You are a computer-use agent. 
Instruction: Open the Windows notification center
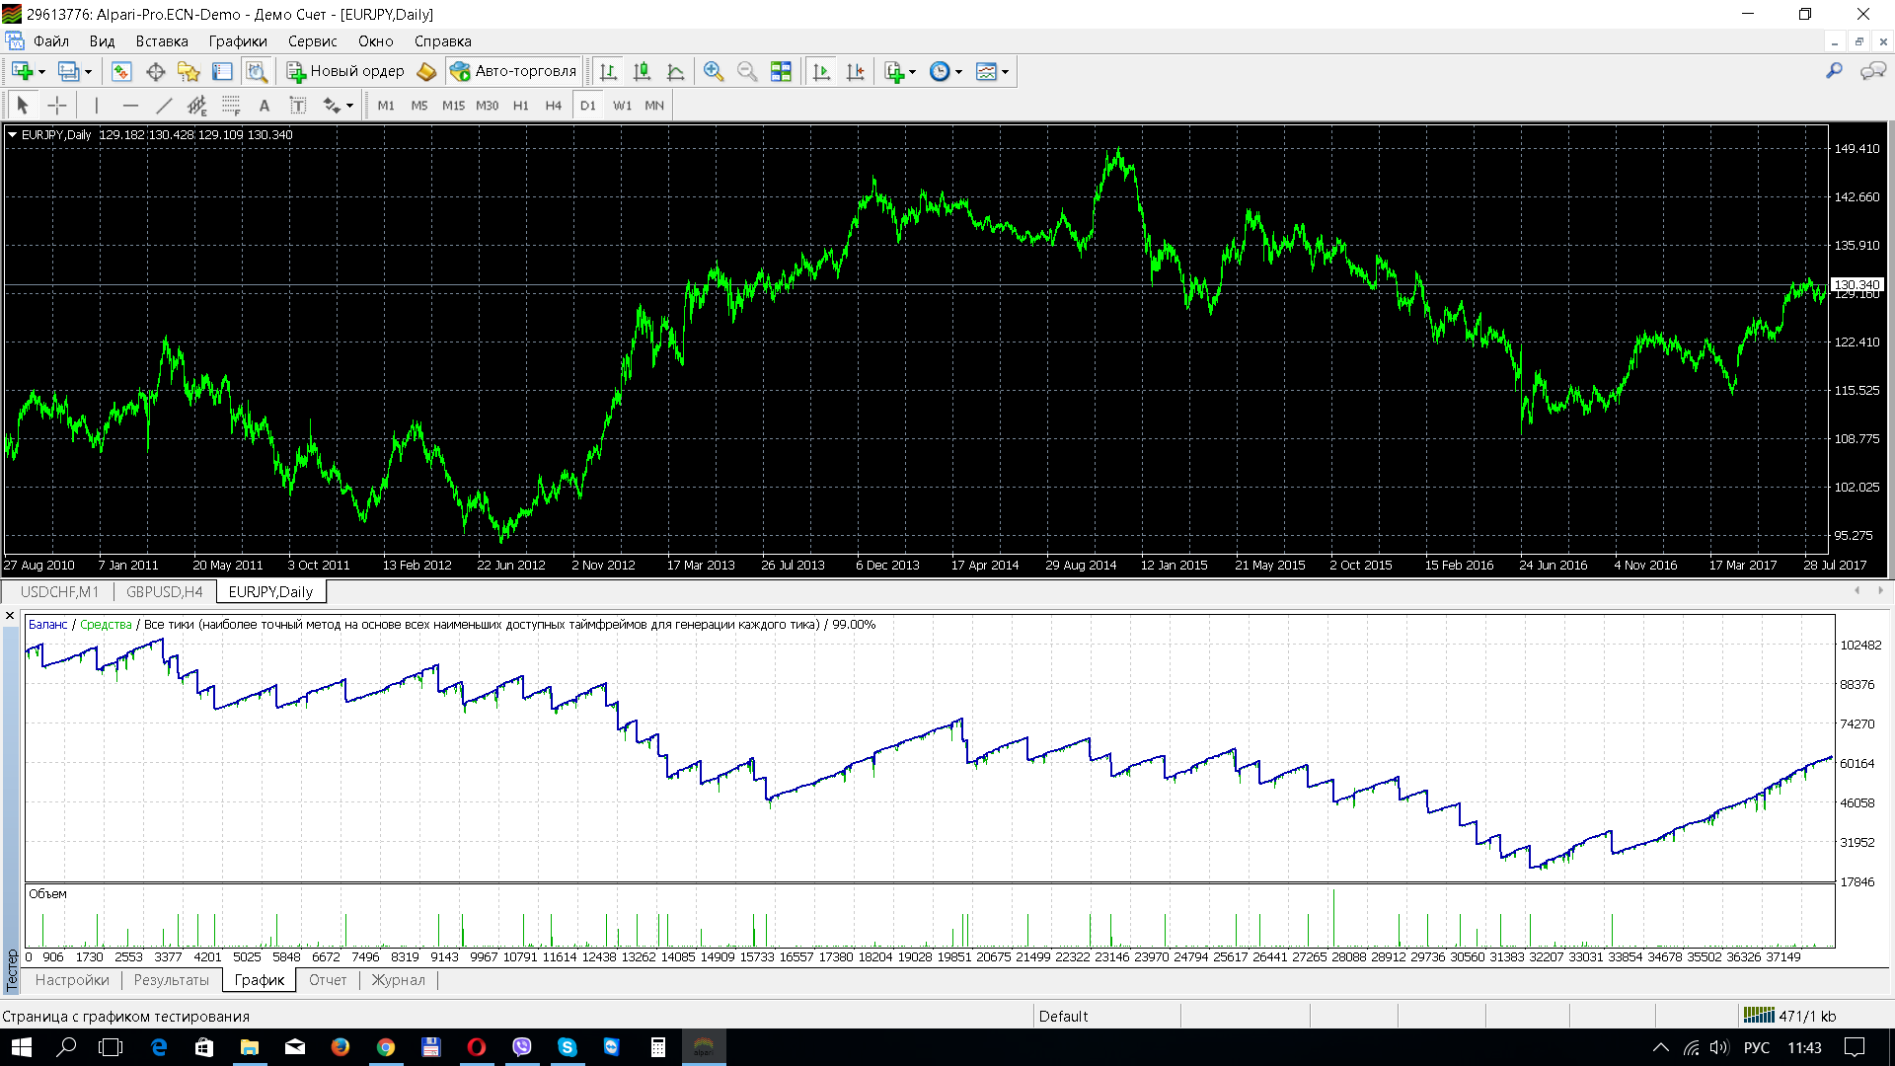click(1856, 1047)
